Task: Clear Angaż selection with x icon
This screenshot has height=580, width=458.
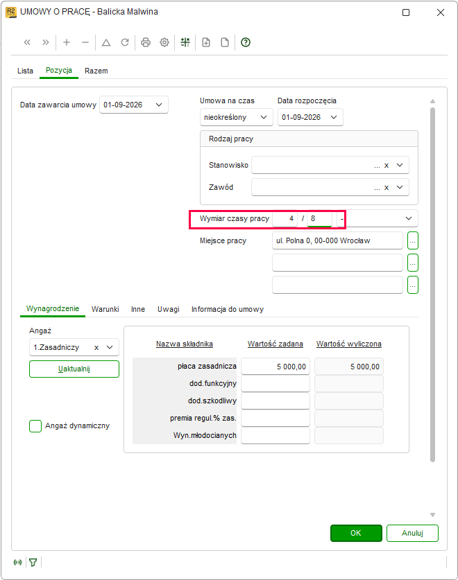Action: 96,347
